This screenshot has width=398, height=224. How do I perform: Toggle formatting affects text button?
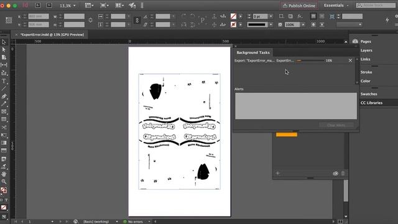6,200
